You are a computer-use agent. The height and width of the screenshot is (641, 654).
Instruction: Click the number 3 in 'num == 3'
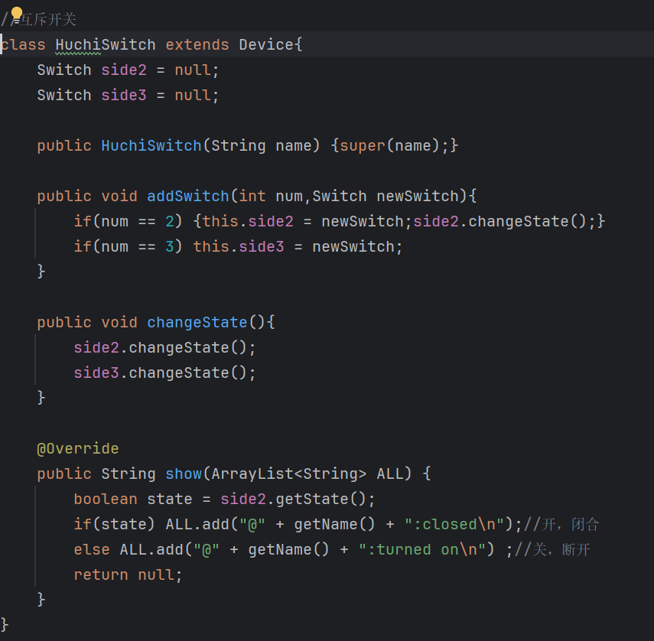coord(170,246)
